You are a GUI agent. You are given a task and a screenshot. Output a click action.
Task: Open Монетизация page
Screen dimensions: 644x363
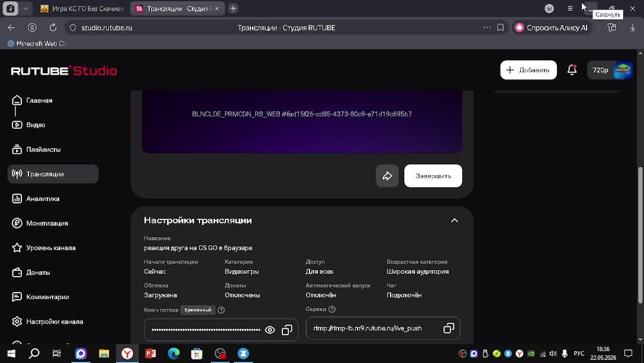coord(40,223)
